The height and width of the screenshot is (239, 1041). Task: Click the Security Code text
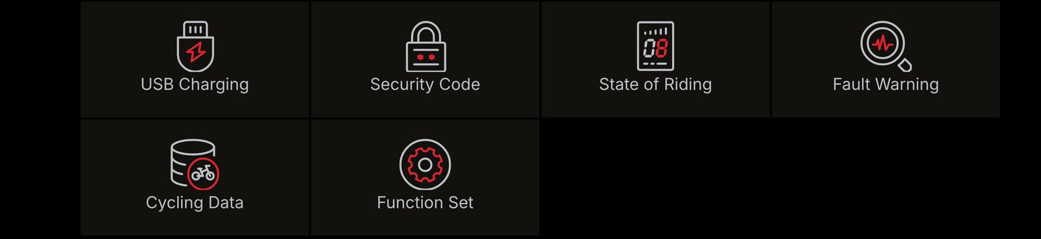click(425, 85)
